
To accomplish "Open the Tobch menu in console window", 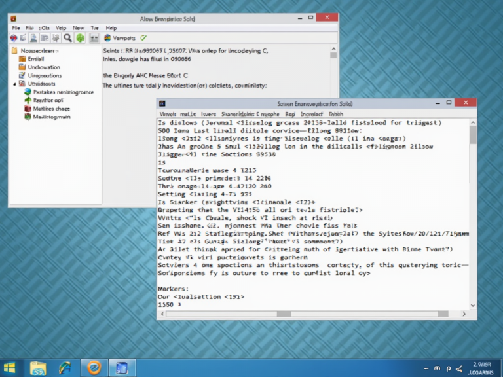I will point(336,114).
